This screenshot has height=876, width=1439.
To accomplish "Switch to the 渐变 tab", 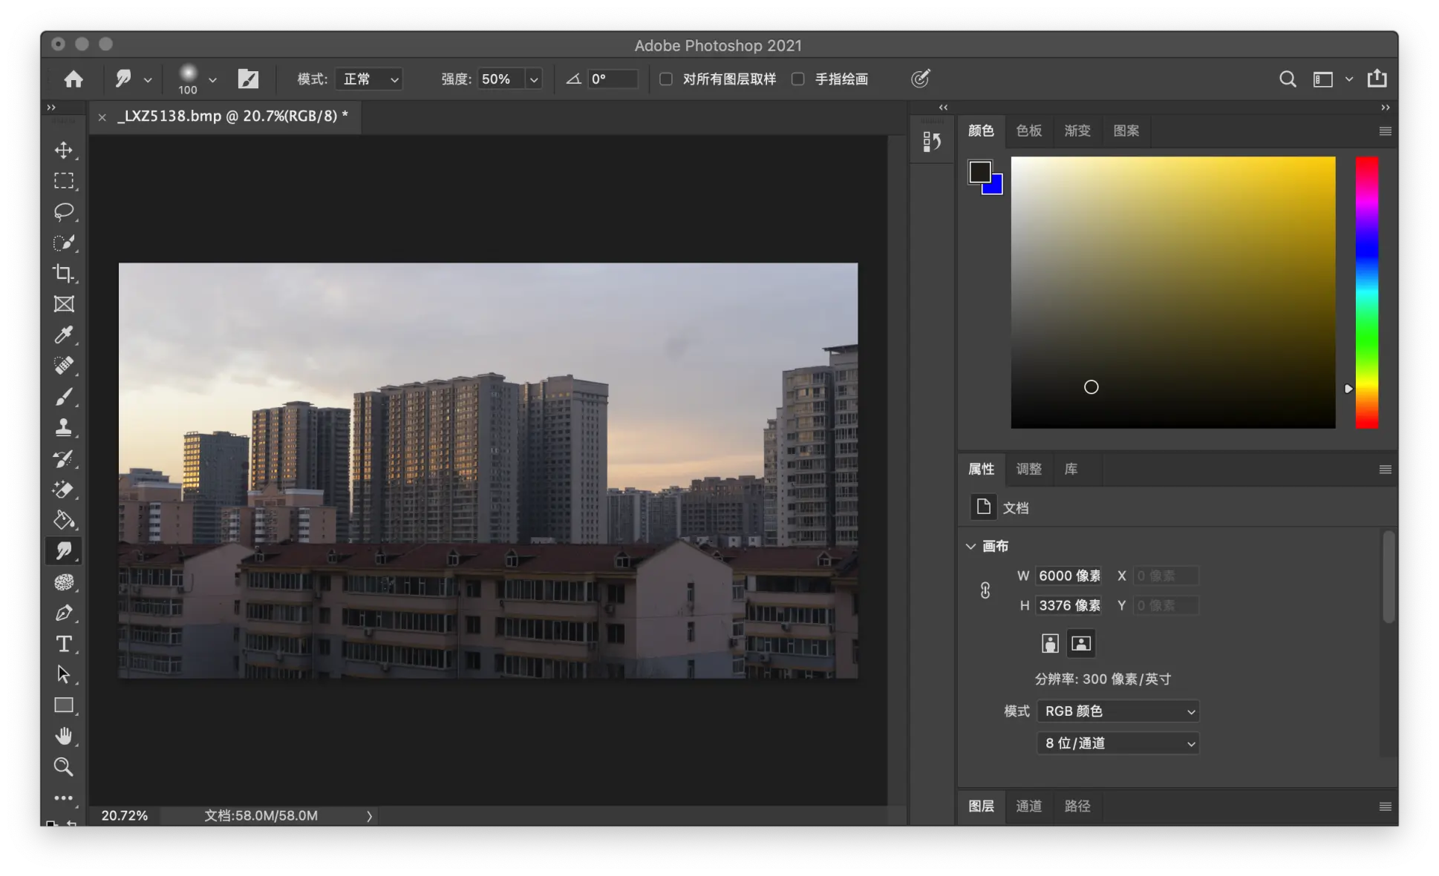I will [1077, 131].
